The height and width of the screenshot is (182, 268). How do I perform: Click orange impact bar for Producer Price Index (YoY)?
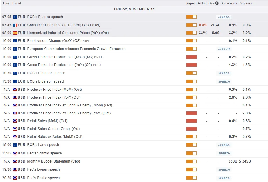coord(191,97)
